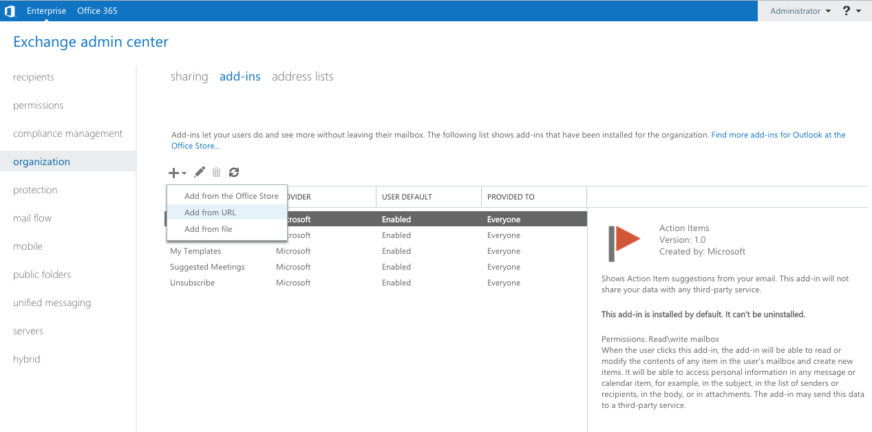Open compliance management section
Viewport: 872px width, 432px height.
click(67, 133)
